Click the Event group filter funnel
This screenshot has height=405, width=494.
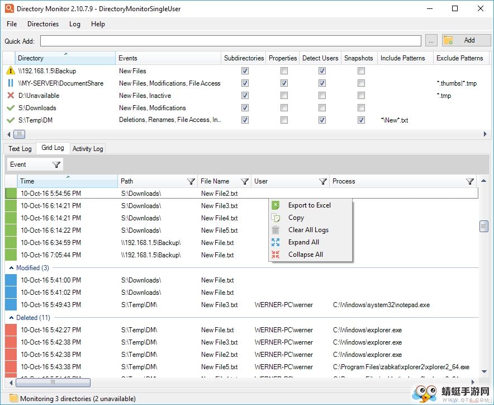pyautogui.click(x=56, y=164)
